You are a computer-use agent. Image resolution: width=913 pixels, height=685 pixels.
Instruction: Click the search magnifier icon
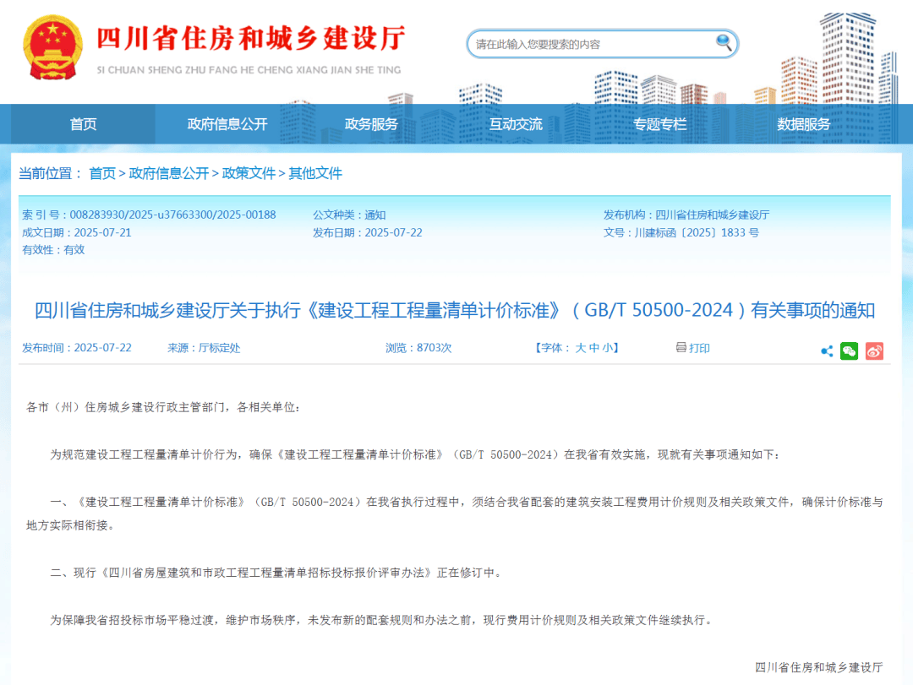tap(724, 42)
